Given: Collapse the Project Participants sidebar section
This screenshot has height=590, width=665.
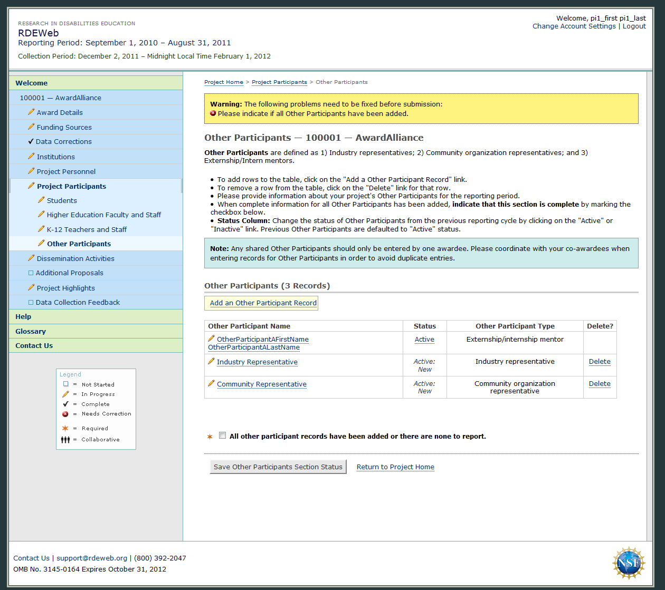Looking at the screenshot, I should 71,186.
